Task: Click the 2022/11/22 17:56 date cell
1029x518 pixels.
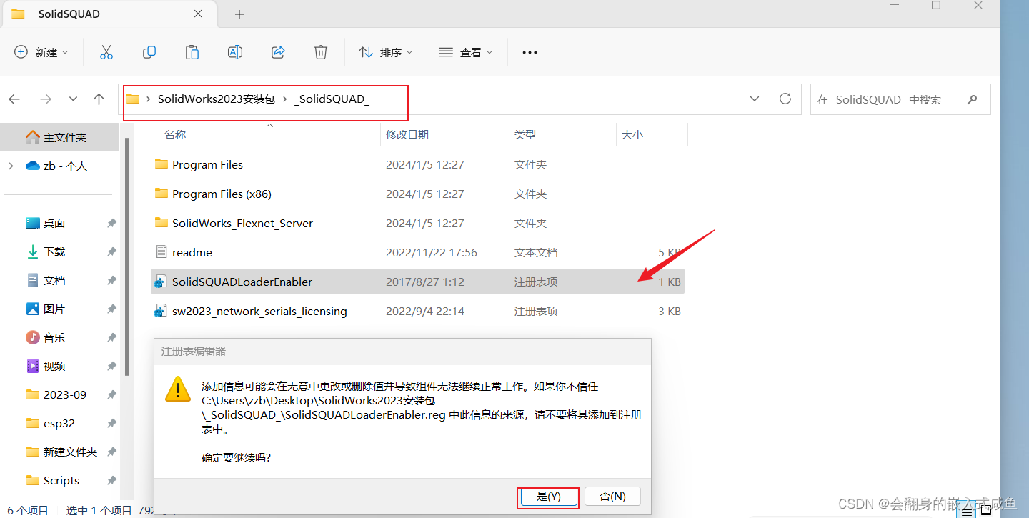Action: pyautogui.click(x=432, y=252)
